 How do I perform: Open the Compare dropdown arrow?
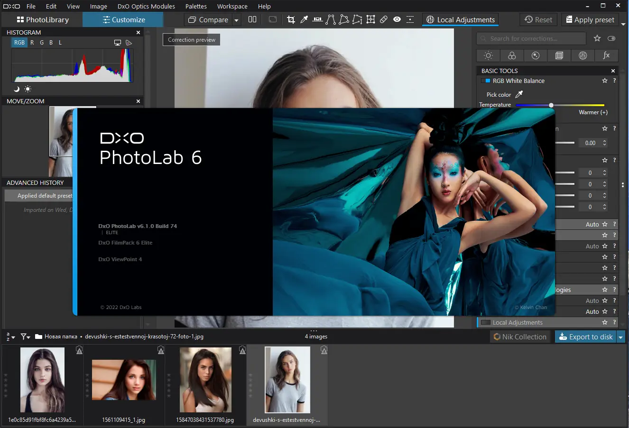pyautogui.click(x=236, y=20)
